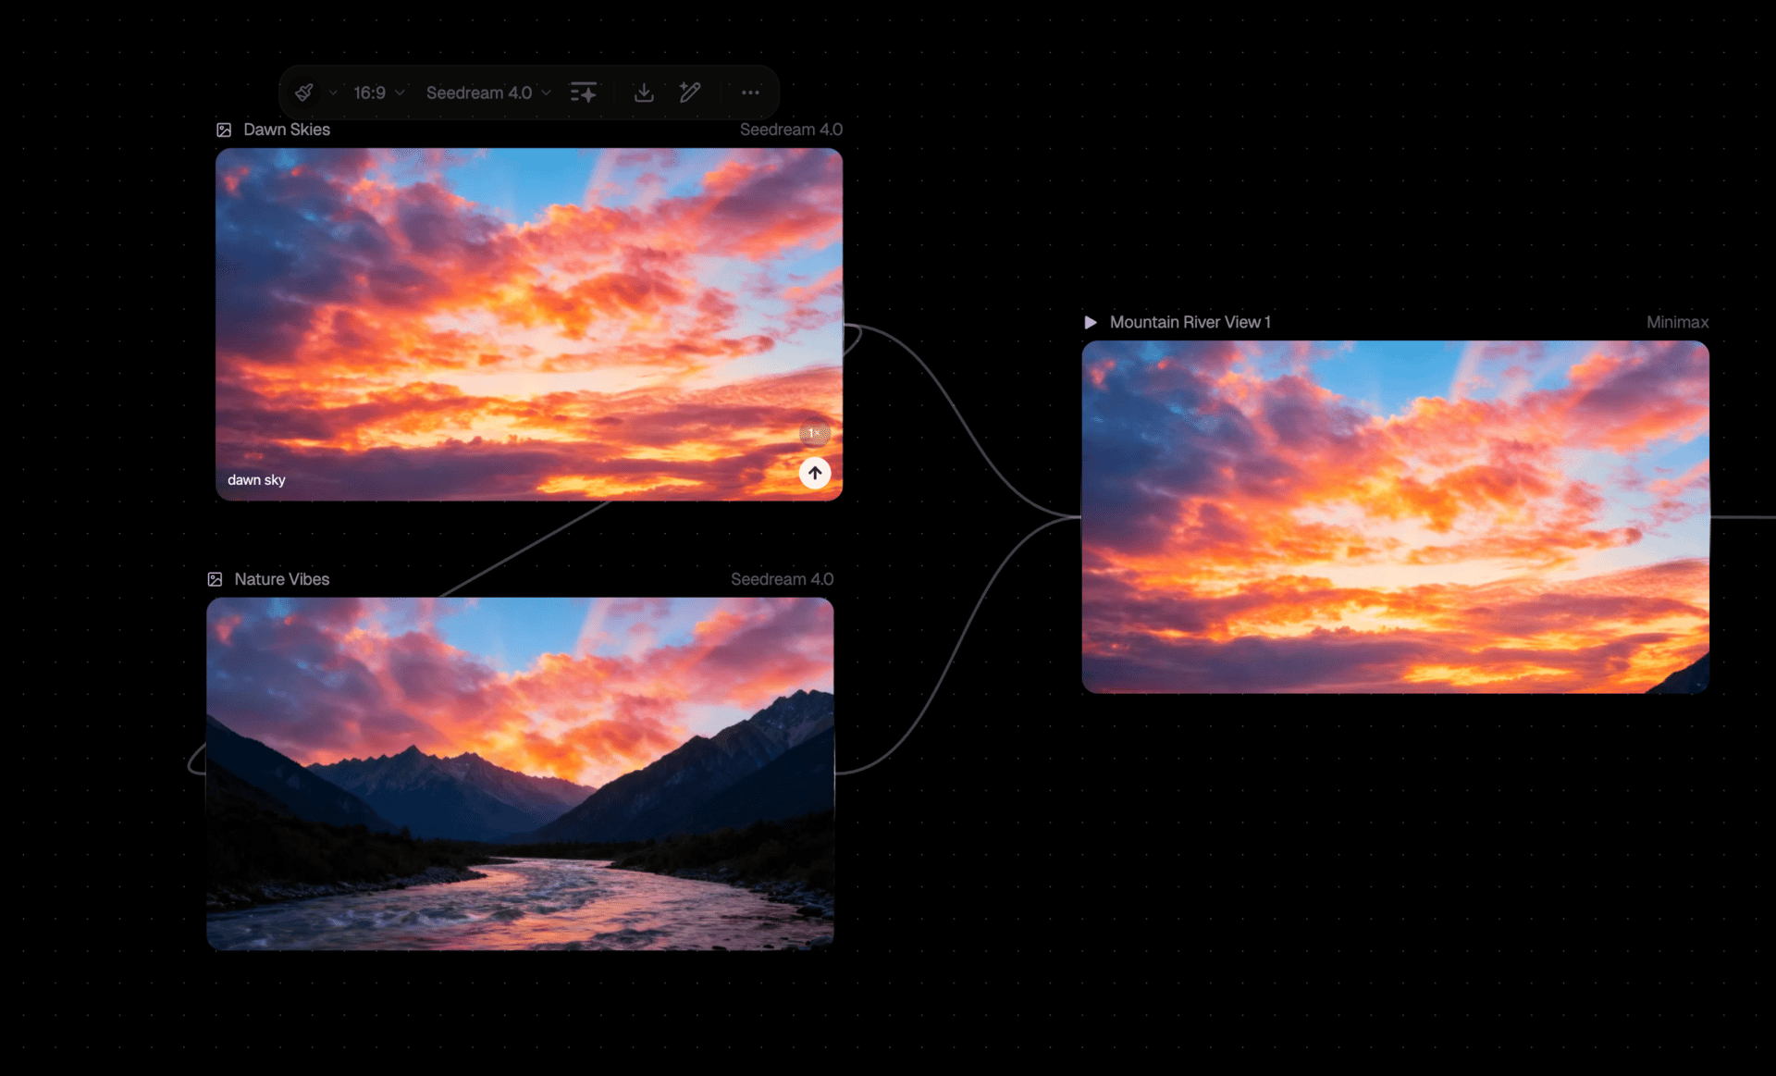Select the Nature Vibes mountain river thumbnail
Screen dimensions: 1776x1076
[x=520, y=773]
